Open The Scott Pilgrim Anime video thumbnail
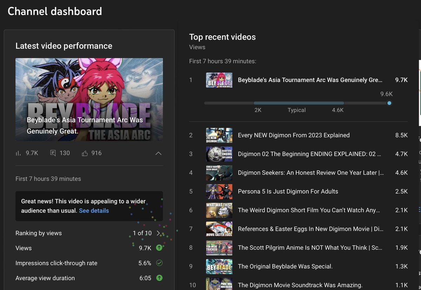Screen dimensions: 421x290 point(219,248)
